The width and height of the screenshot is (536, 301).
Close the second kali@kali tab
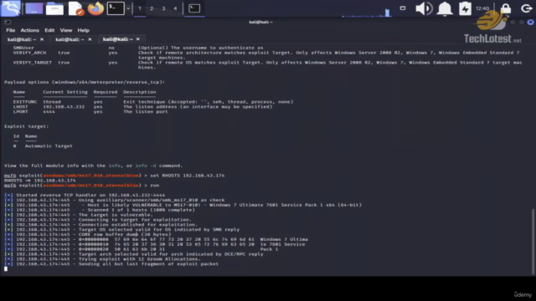90,39
